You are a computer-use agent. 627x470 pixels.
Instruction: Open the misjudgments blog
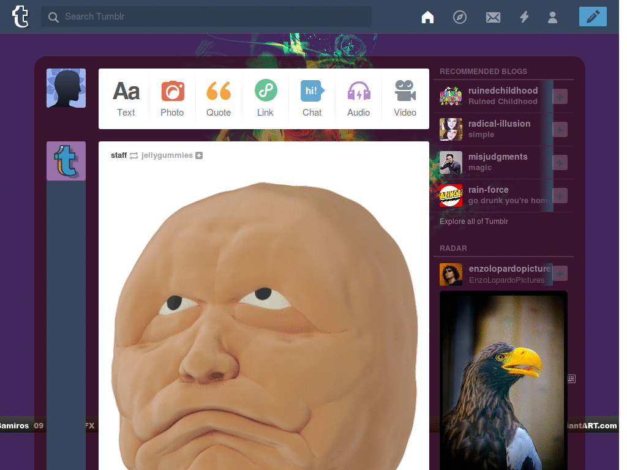497,157
